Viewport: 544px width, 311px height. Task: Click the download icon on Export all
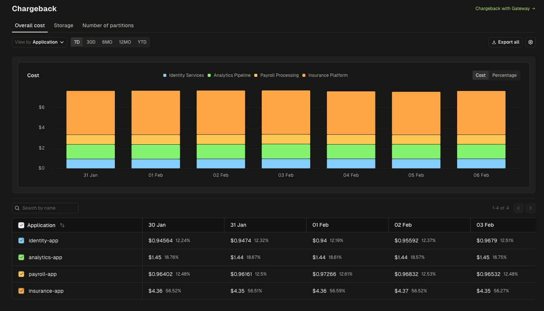point(494,42)
